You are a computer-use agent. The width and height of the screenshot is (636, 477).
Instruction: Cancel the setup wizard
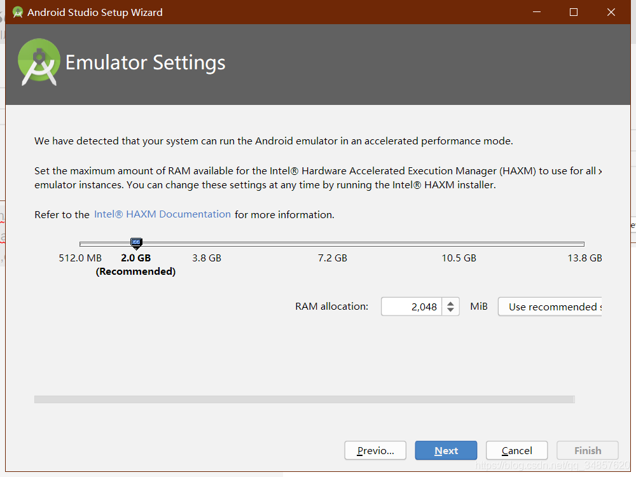[516, 450]
